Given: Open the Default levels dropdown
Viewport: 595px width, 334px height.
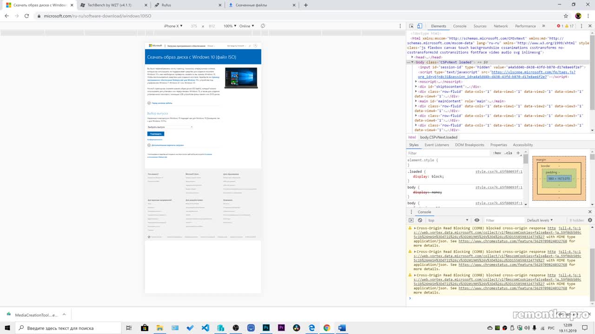Looking at the screenshot, I should click(x=540, y=220).
